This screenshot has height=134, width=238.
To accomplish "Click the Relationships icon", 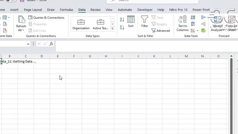I will 203,24.
